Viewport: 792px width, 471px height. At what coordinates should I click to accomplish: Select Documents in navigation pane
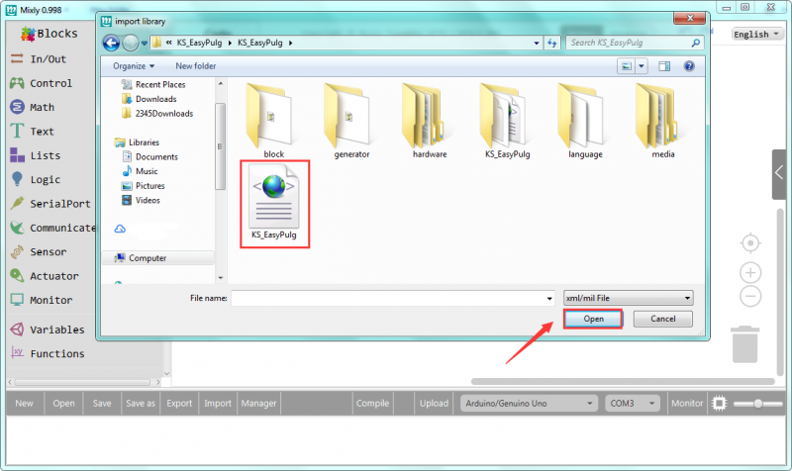[x=150, y=157]
